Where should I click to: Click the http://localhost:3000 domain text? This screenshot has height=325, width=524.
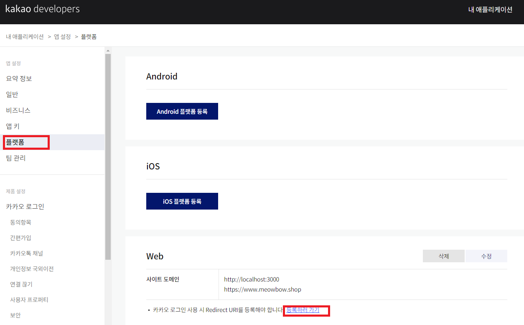click(x=252, y=279)
